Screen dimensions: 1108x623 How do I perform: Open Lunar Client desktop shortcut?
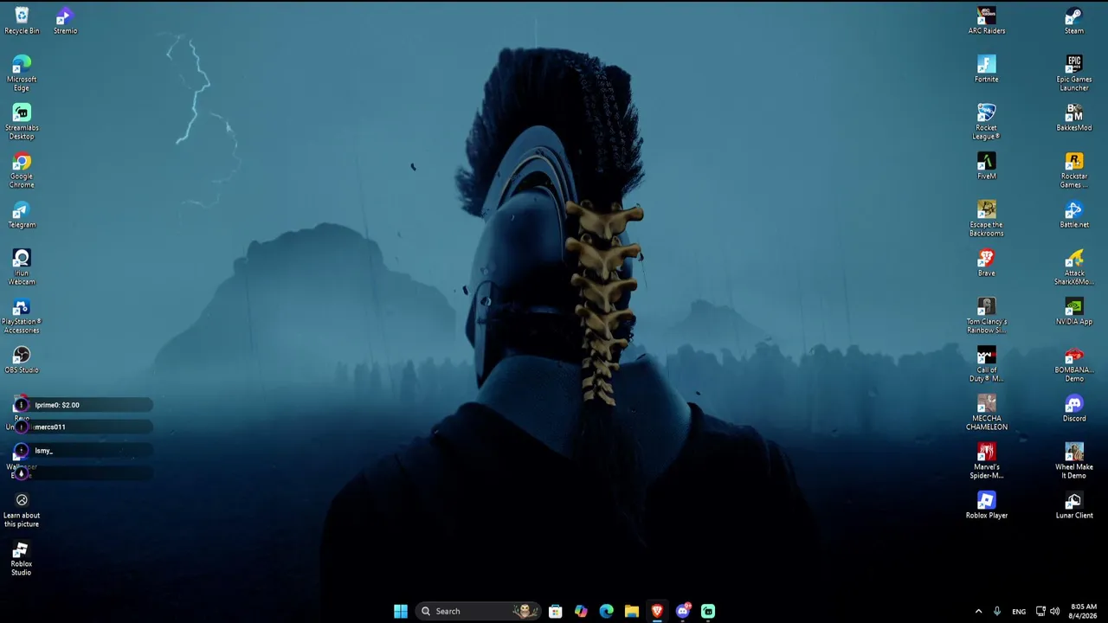(x=1074, y=505)
